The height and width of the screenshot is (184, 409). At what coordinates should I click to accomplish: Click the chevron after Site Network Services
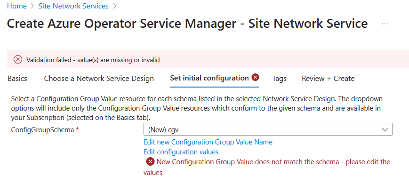coord(114,6)
